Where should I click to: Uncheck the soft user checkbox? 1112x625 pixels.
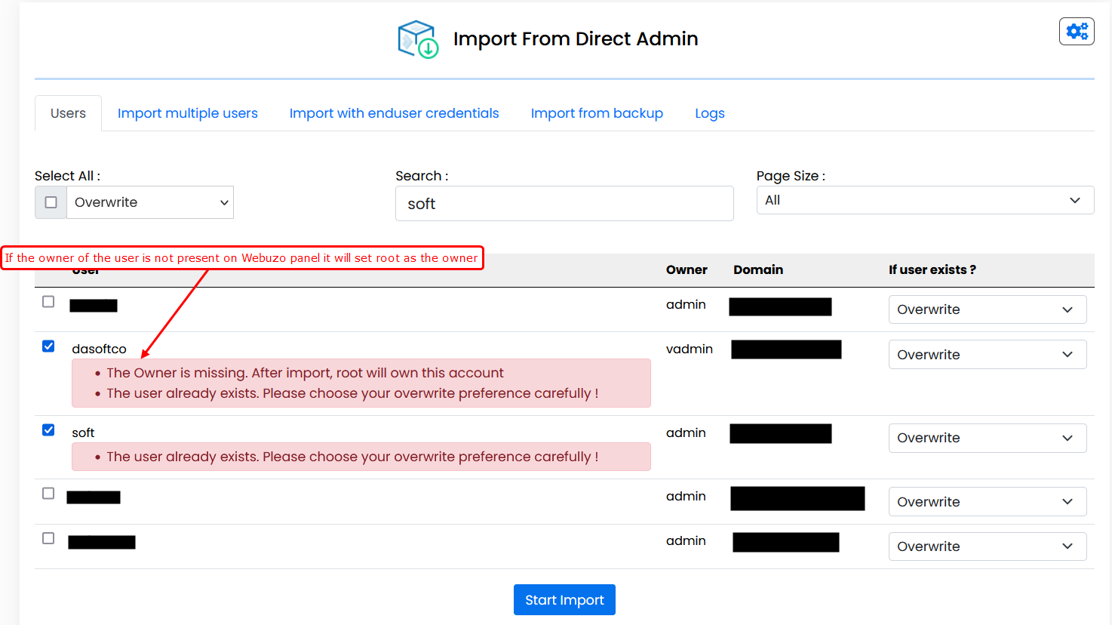[x=48, y=430]
